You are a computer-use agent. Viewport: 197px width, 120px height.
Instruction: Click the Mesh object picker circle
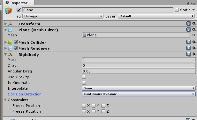[x=193, y=35]
